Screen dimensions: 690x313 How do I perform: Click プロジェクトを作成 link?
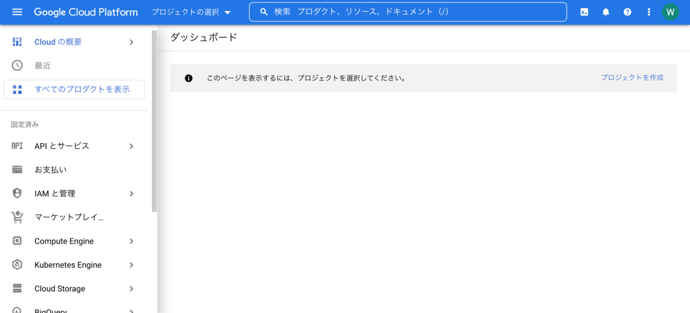point(632,78)
